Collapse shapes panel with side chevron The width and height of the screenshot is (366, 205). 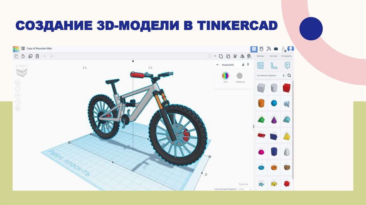[x=253, y=126]
